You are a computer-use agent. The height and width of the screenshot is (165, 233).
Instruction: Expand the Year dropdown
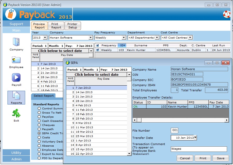click(x=45, y=38)
